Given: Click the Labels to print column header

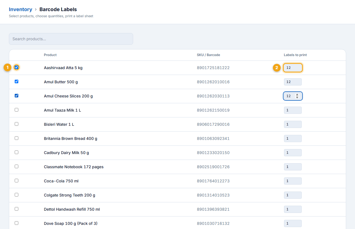Looking at the screenshot, I should 295,55.
